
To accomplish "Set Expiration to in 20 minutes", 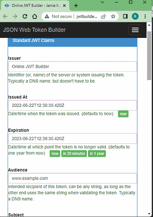I will pyautogui.click(x=74, y=154).
